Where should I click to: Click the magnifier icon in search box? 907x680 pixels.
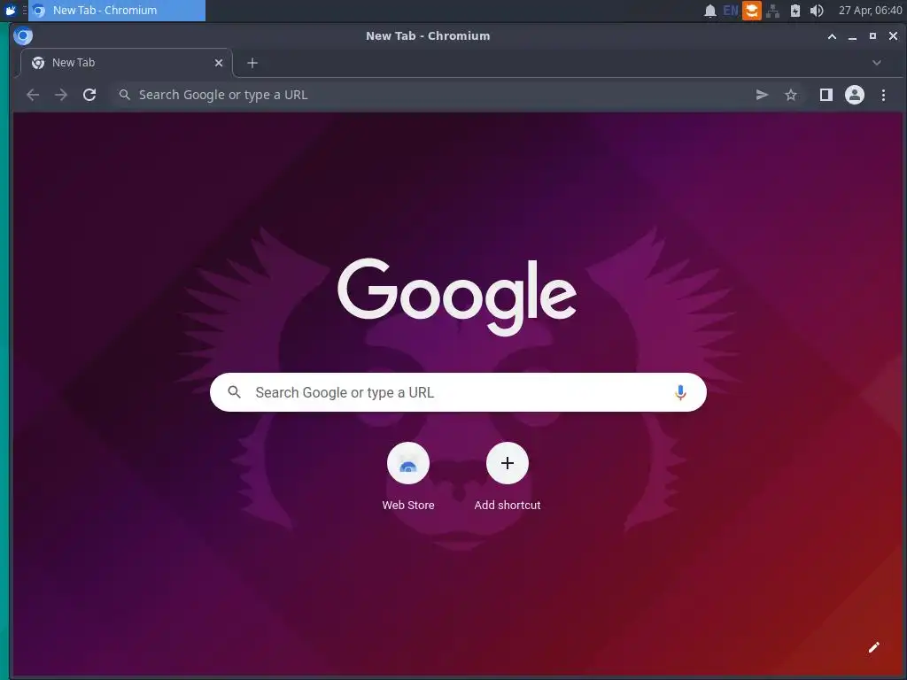(x=234, y=392)
